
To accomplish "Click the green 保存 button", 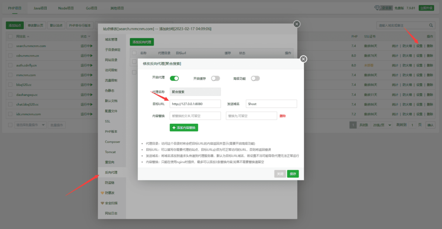I will click(x=293, y=174).
